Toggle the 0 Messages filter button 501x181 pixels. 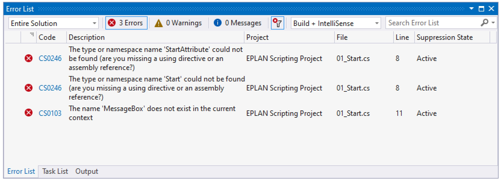coord(238,23)
